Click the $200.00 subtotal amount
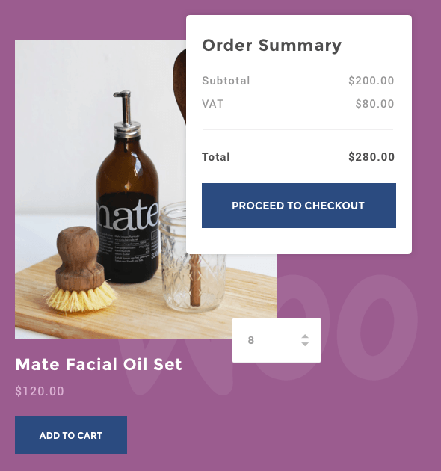 click(371, 81)
